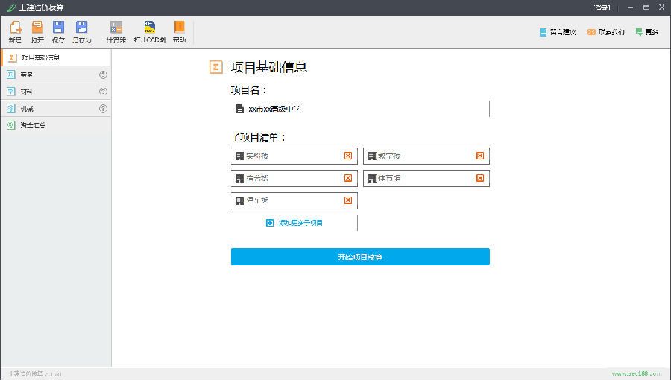Switch to the 机械 section
The width and height of the screenshot is (671, 380).
56,109
